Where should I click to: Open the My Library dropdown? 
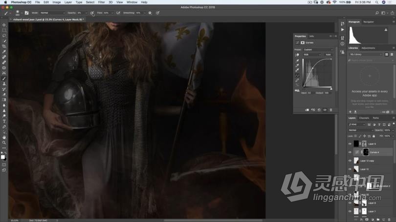366,55
